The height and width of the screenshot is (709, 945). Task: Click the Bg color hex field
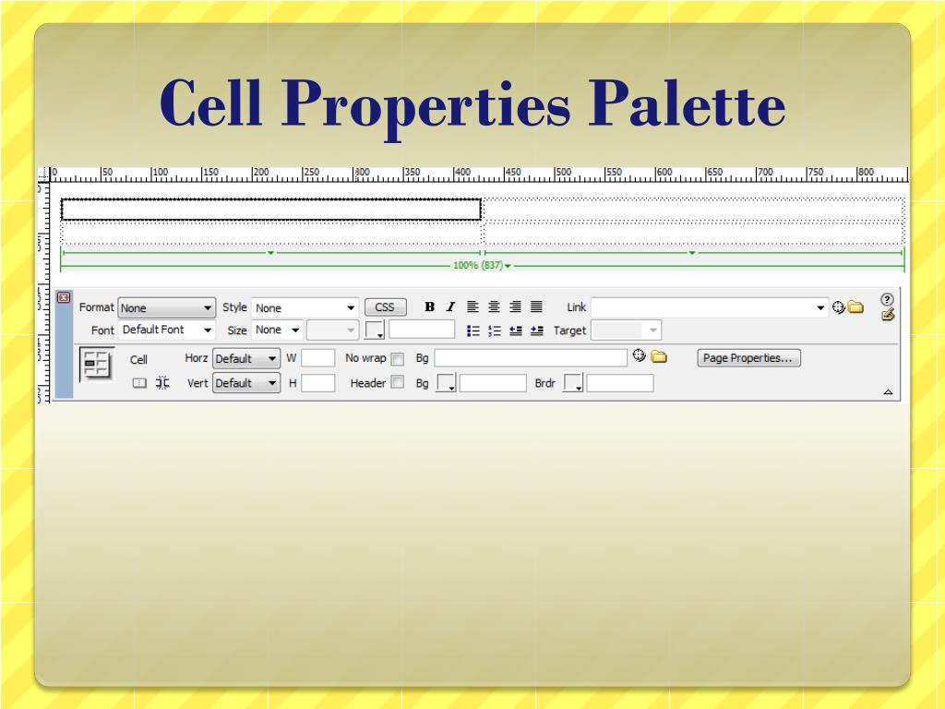[493, 383]
